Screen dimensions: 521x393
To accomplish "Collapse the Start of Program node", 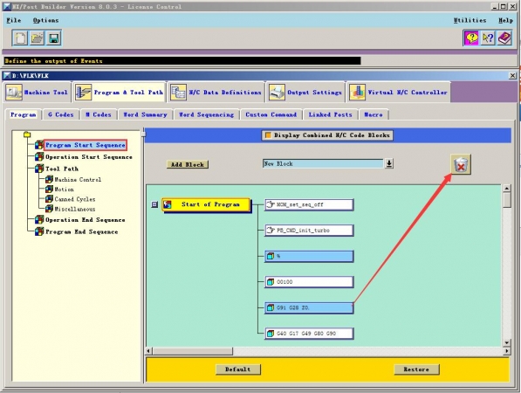I will coord(154,204).
